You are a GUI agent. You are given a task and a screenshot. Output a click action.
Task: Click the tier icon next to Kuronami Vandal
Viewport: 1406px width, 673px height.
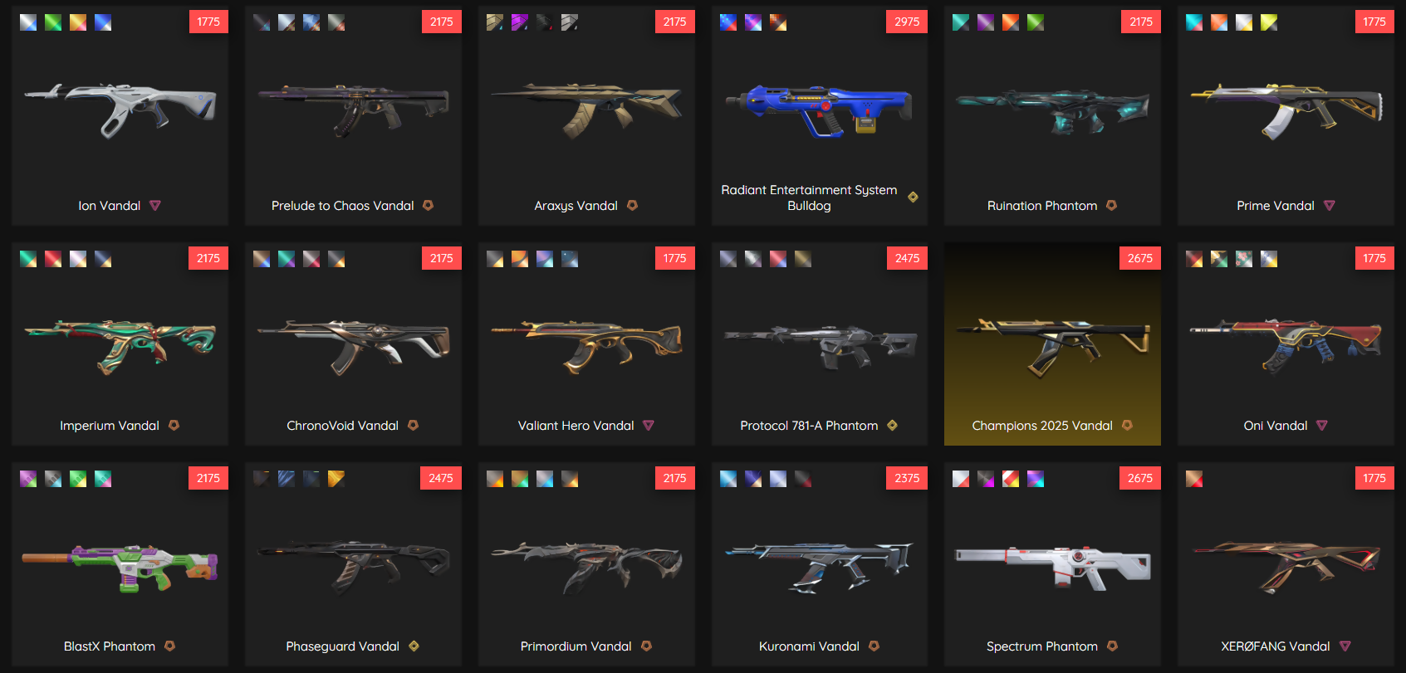point(874,646)
